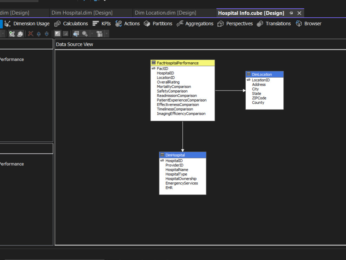Go to the Actions tab

tap(128, 24)
